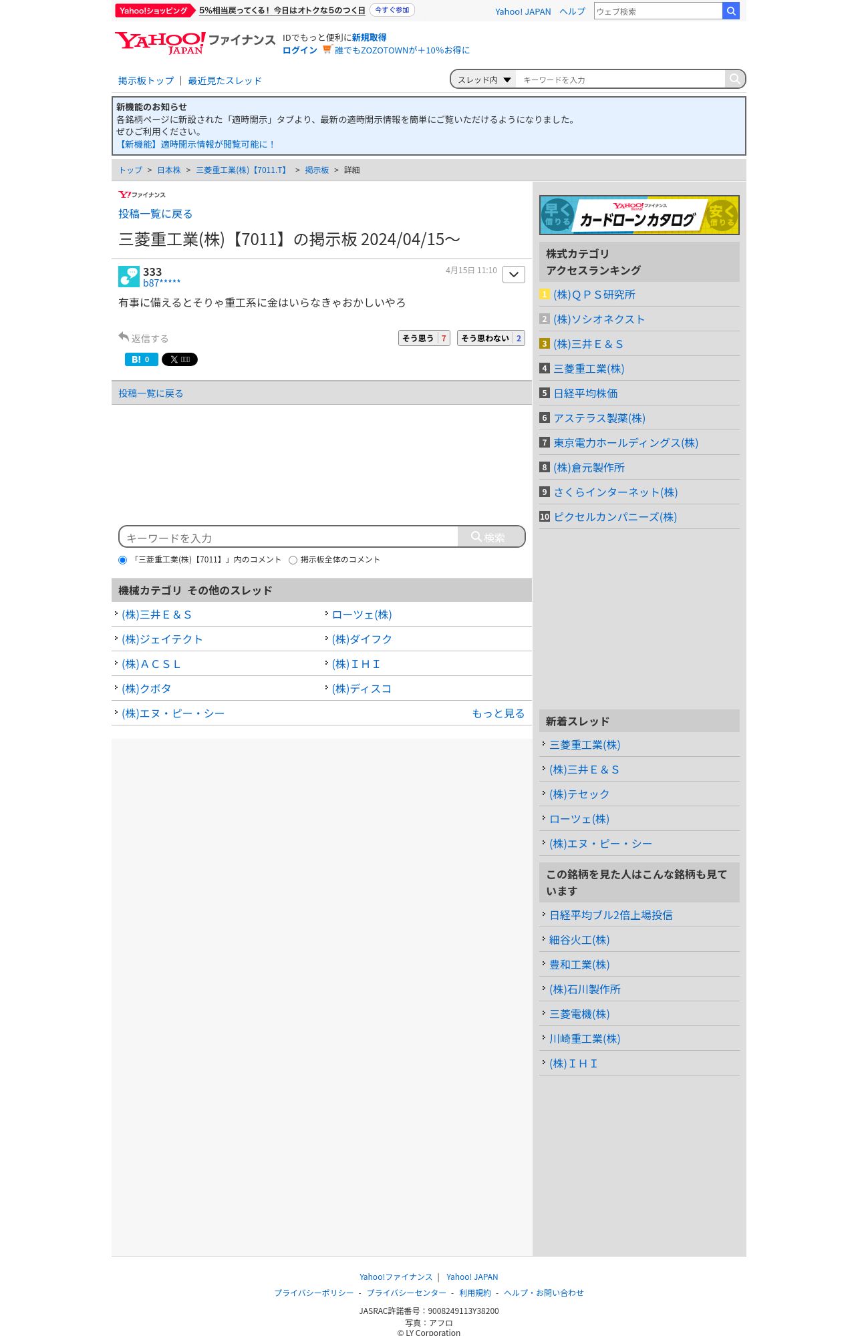858x1336 pixels.
Task: Click the 新規取得 link
Action: 369,37
